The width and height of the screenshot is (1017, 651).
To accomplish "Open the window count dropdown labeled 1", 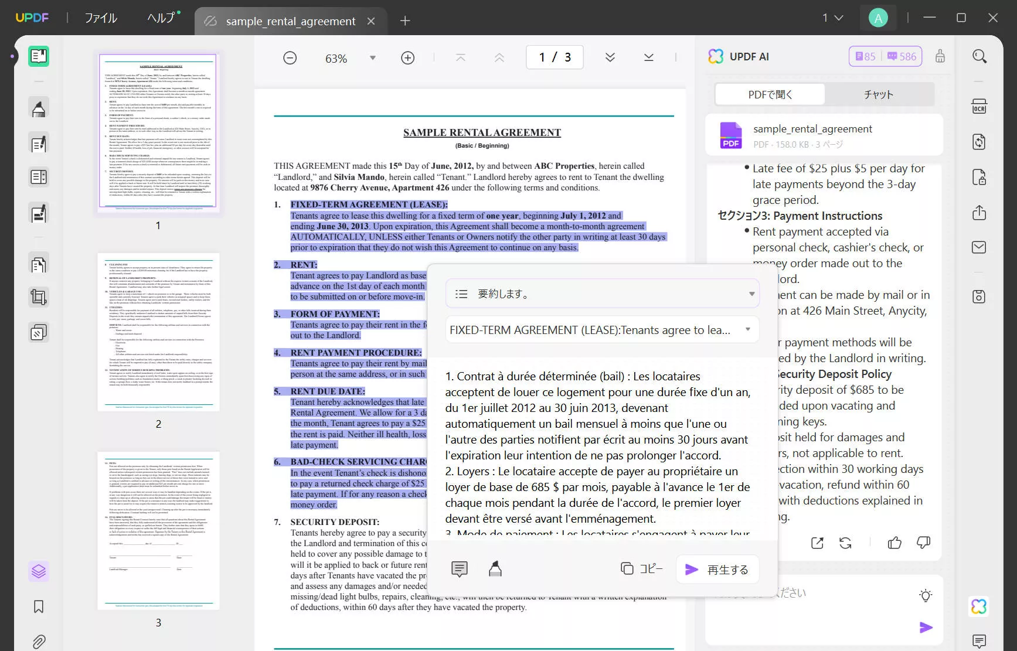I will (832, 18).
